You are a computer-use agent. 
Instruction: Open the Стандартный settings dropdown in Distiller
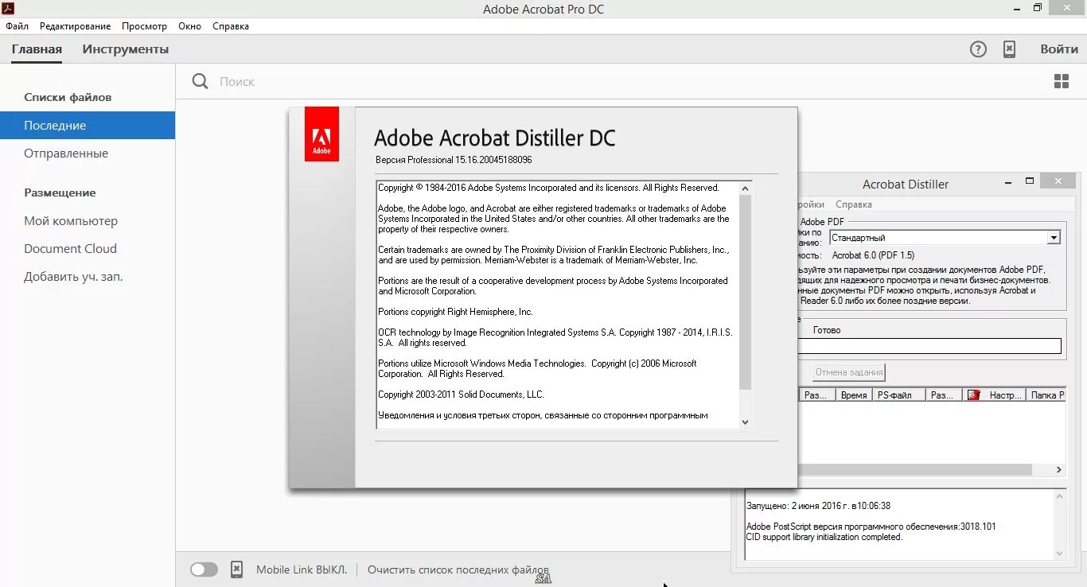[x=1054, y=237]
